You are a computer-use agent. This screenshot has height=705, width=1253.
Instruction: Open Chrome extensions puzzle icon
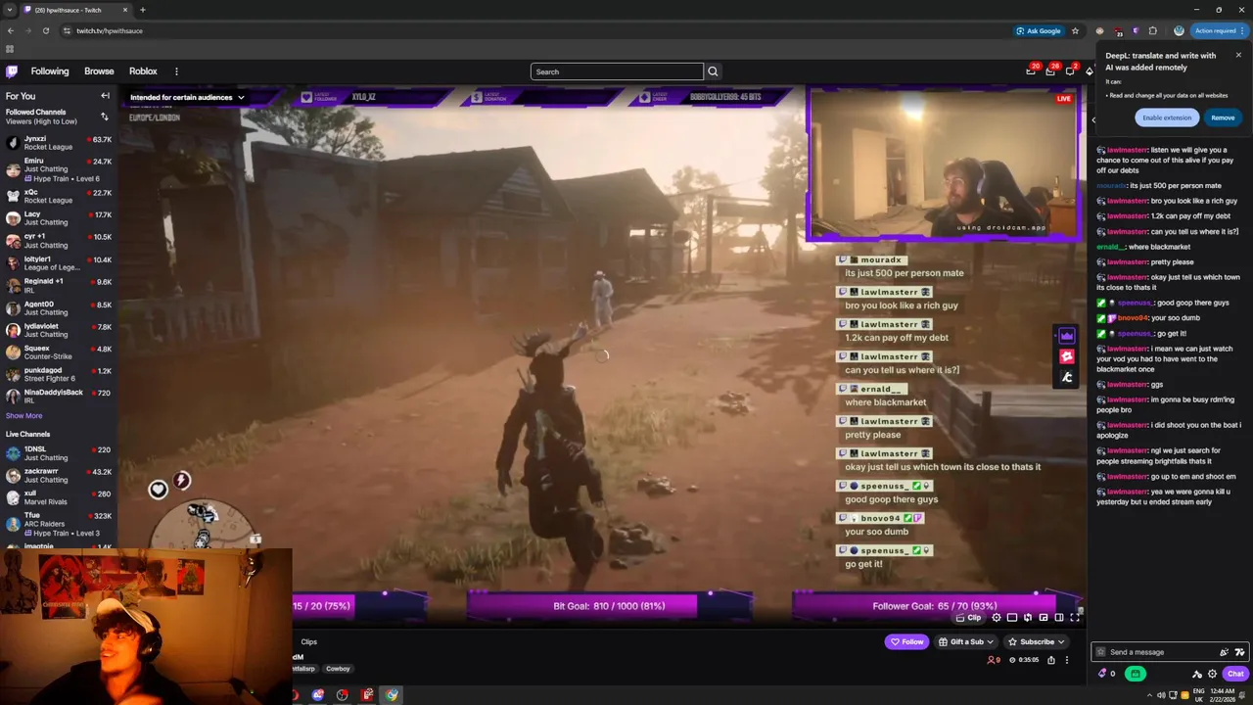(1152, 30)
